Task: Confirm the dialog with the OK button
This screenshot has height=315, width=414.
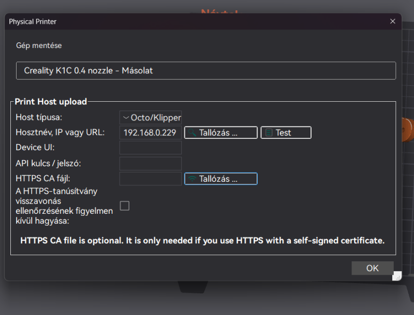Action: click(x=372, y=268)
